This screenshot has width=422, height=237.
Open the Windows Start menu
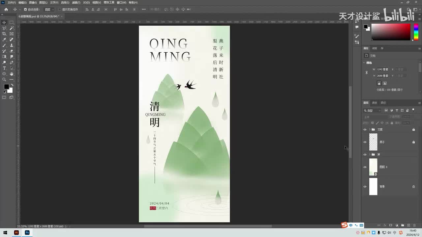(5, 232)
